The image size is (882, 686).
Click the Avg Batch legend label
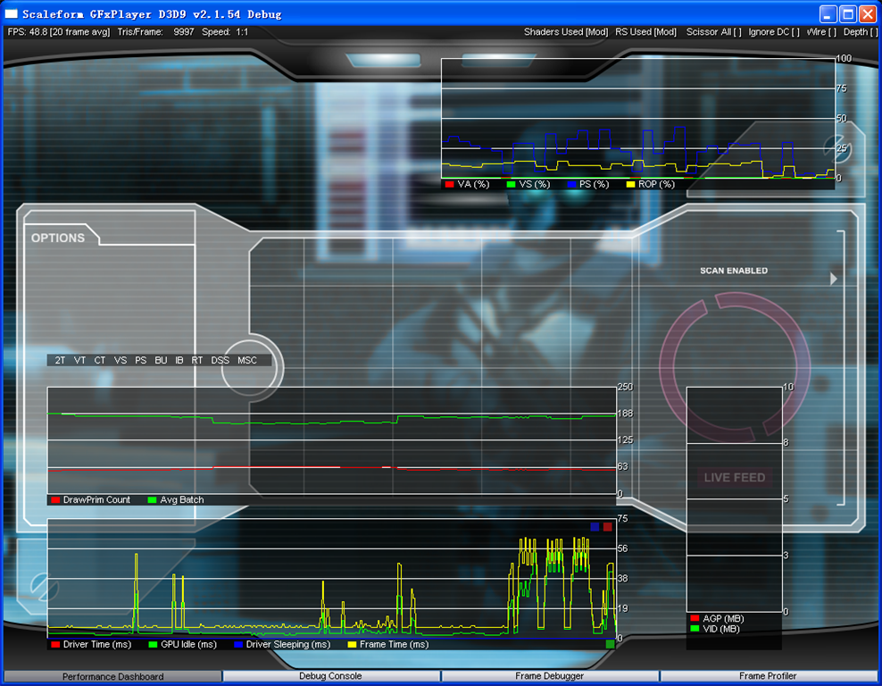point(182,499)
